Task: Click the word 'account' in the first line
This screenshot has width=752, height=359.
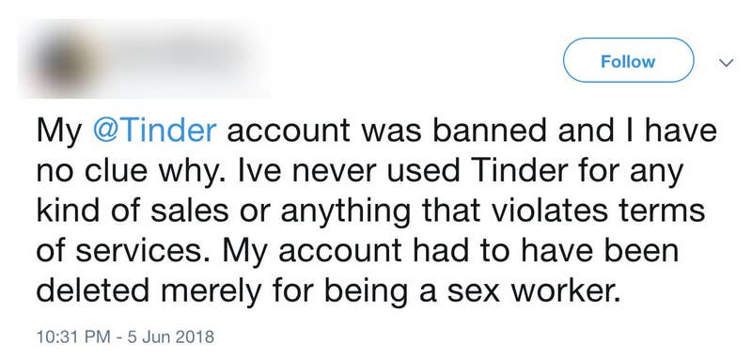Action: tap(289, 132)
